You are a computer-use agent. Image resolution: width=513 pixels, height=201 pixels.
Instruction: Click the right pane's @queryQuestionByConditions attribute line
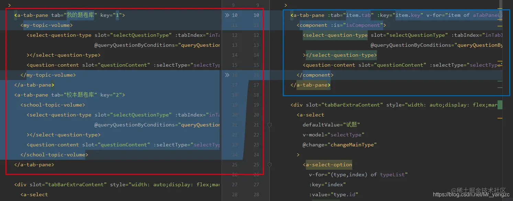(436, 45)
